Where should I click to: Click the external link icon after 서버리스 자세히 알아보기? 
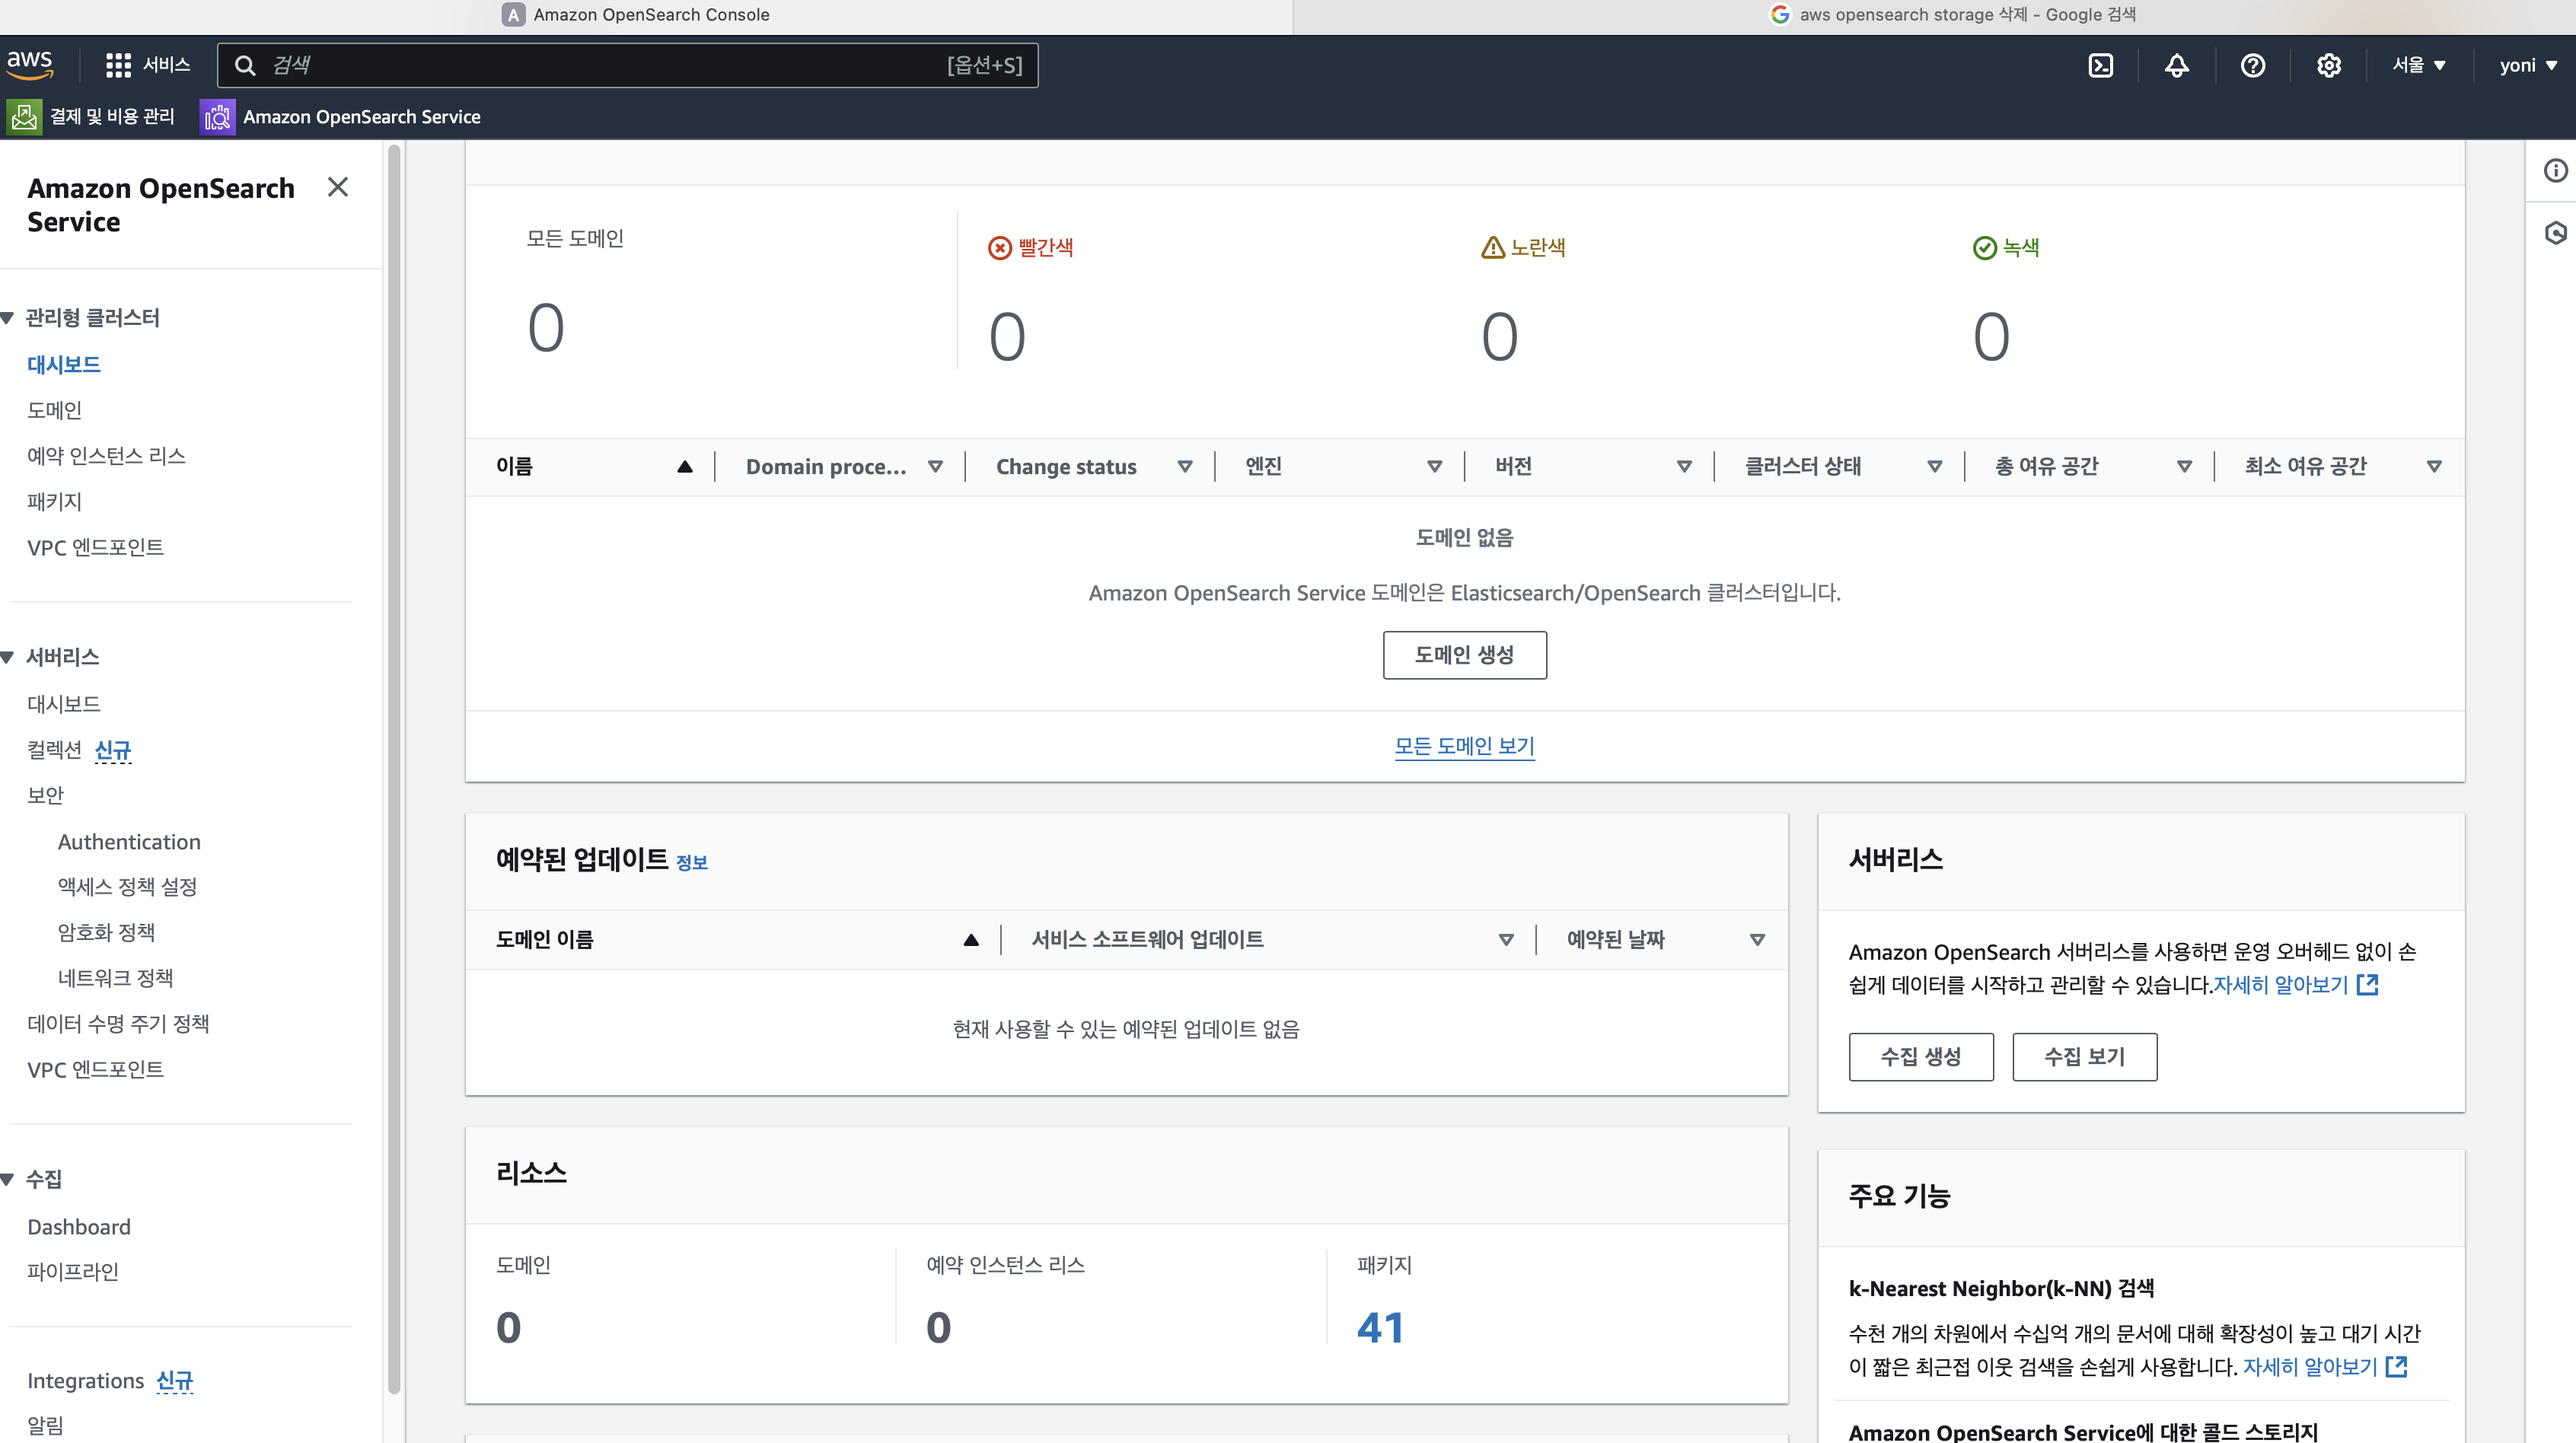[x=2367, y=985]
